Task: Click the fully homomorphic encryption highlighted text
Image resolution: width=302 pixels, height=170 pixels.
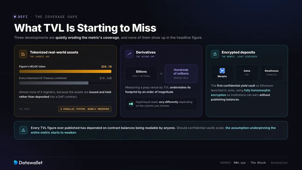Action: (x=241, y=92)
